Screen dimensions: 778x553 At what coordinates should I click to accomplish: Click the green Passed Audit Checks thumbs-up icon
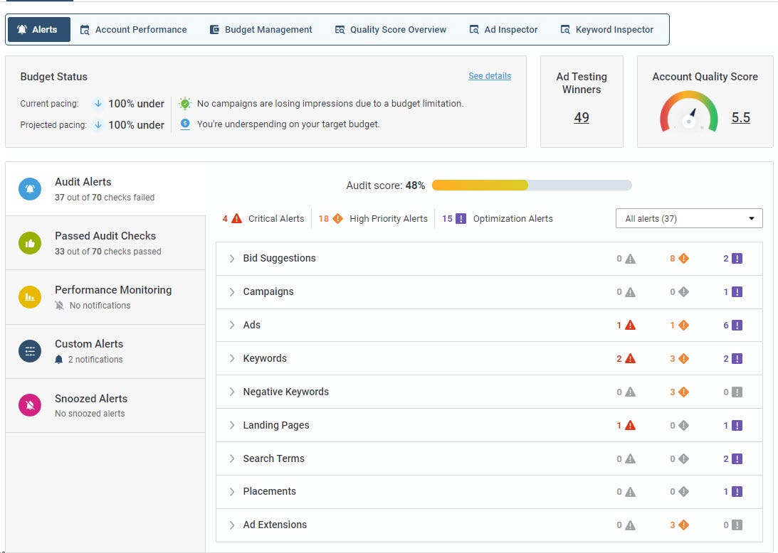click(30, 243)
